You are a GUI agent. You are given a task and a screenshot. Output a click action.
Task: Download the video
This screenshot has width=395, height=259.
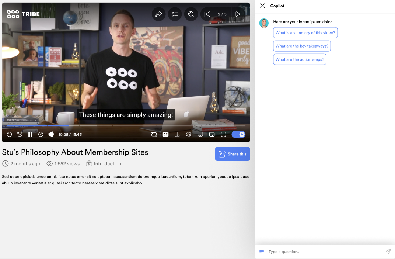177,135
